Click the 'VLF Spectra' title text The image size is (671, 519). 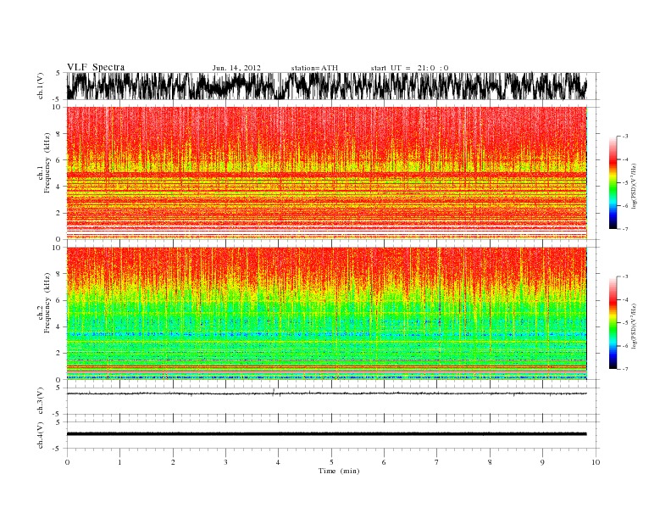[96, 67]
